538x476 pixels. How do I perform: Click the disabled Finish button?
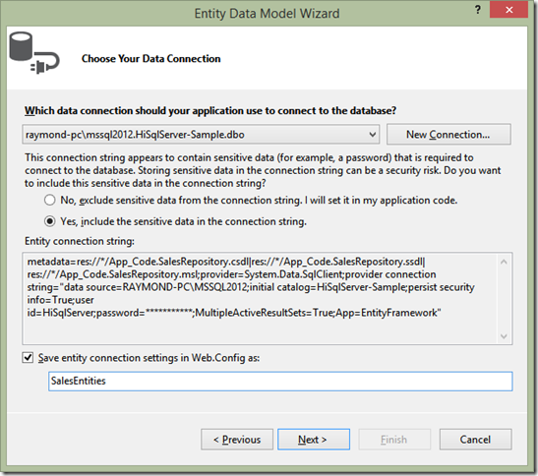pos(394,440)
